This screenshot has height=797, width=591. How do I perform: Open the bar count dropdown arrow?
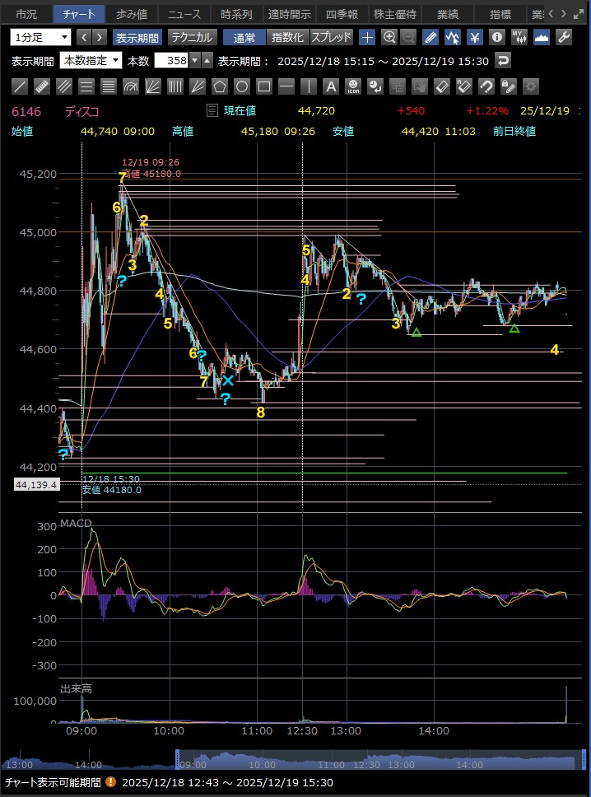coord(194,60)
